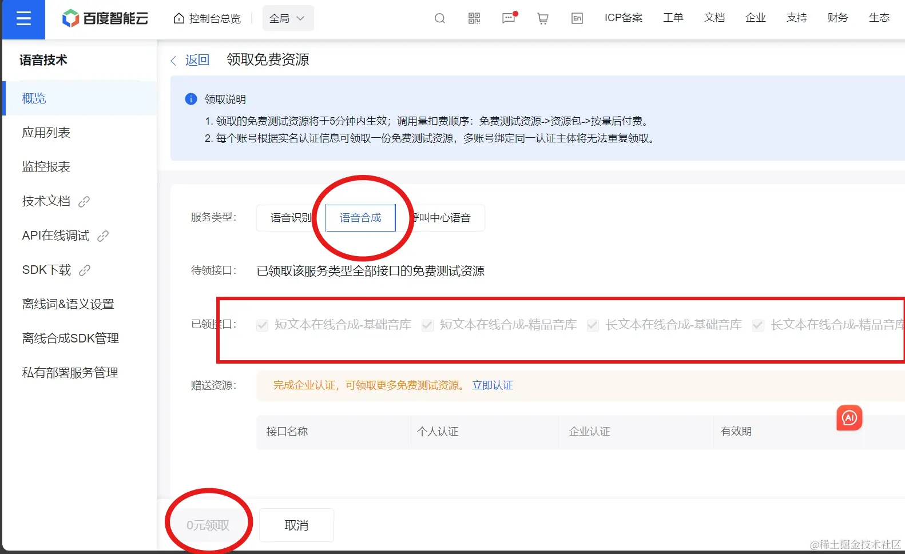Viewport: 905px width, 554px height.
Task: Open the 文档 menu
Action: click(x=715, y=18)
